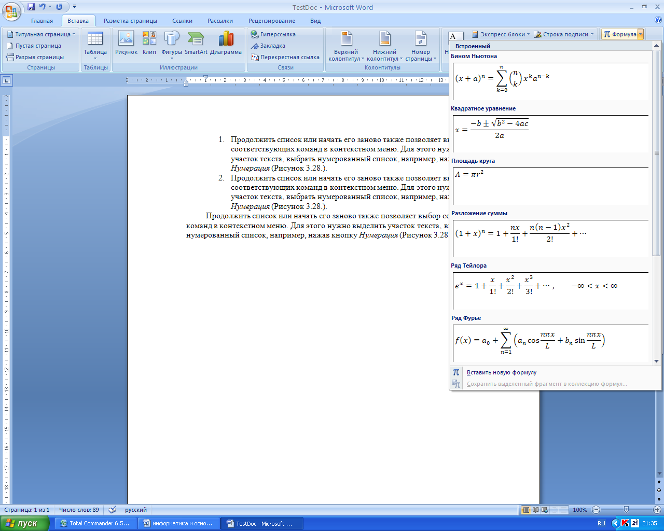Open Word help question mark
This screenshot has width=664, height=531.
[x=658, y=20]
